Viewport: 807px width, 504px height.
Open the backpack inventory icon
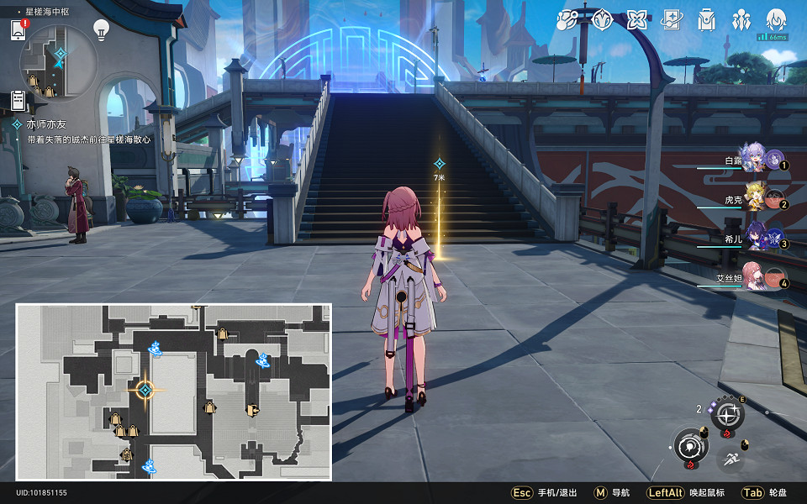click(x=707, y=19)
